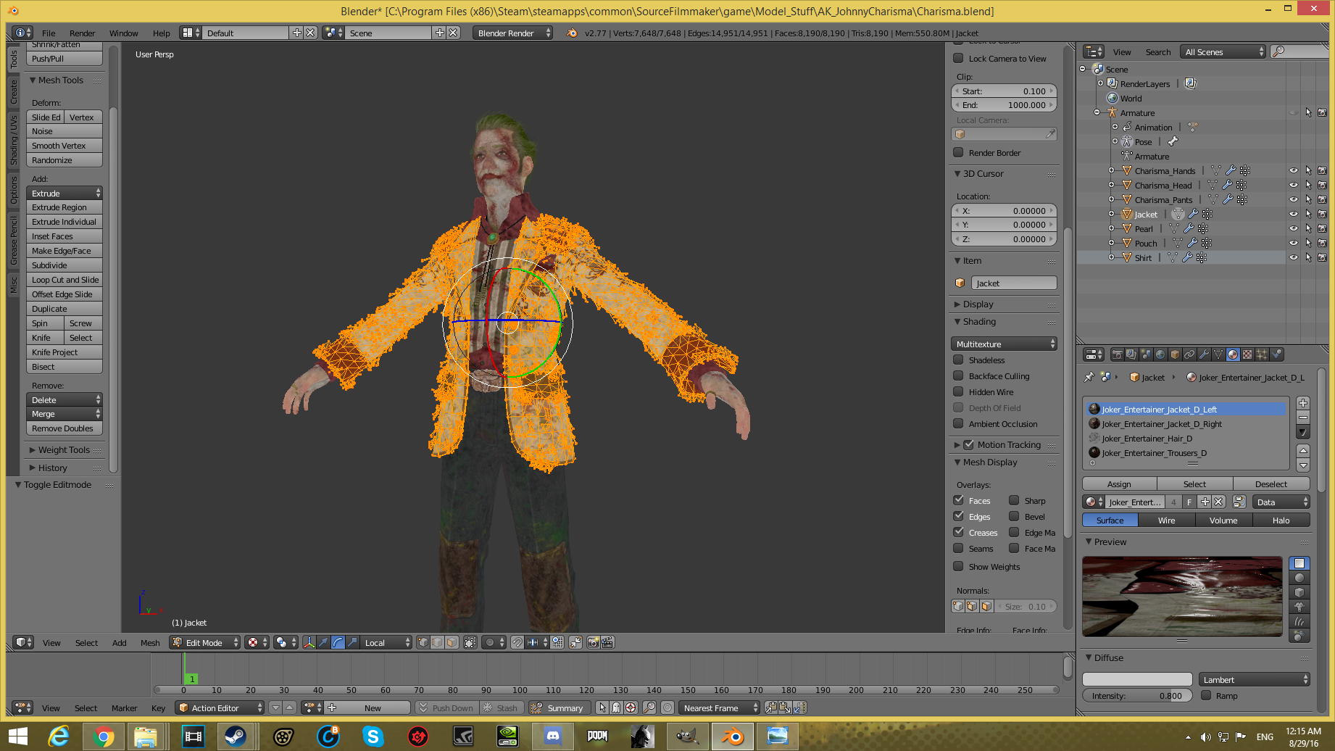
Task: Select Joker_Entertainer_Trousers_D material in list
Action: (1154, 453)
